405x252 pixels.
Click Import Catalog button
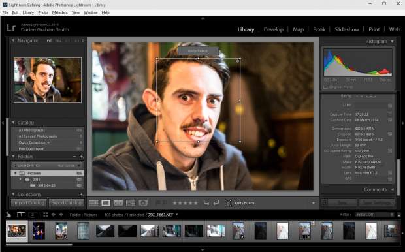[x=29, y=202]
